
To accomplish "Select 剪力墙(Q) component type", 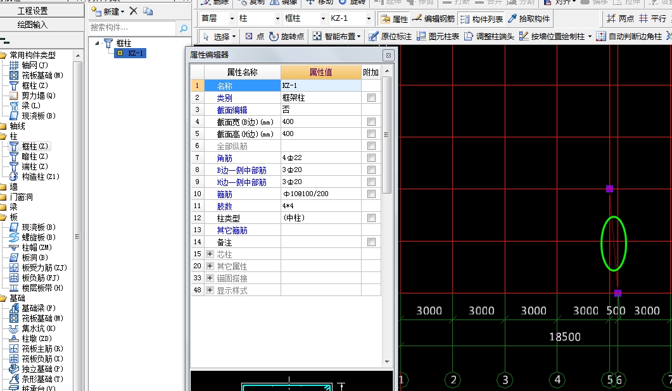I will point(33,96).
